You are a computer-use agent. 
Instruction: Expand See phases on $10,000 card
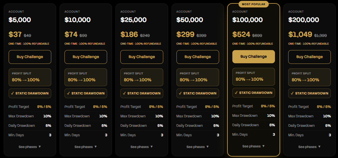[86, 147]
